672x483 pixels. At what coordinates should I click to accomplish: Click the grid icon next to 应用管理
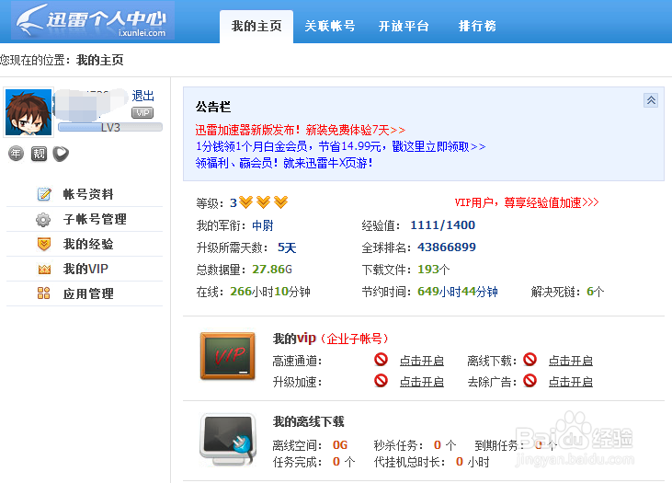(44, 293)
